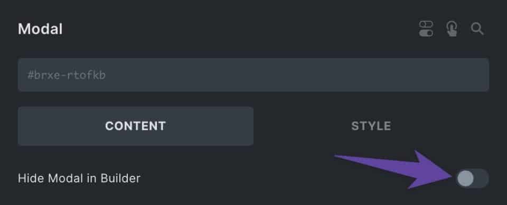The height and width of the screenshot is (205, 507).
Task: Click the gray toggle knob beside arrow
Action: point(466,178)
